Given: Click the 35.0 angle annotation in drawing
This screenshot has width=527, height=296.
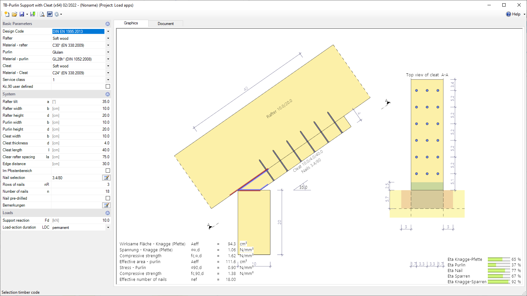Looking at the screenshot, I should tap(303, 187).
